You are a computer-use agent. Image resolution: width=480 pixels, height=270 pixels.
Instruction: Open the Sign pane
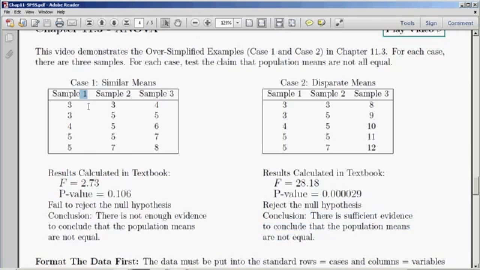click(x=431, y=23)
